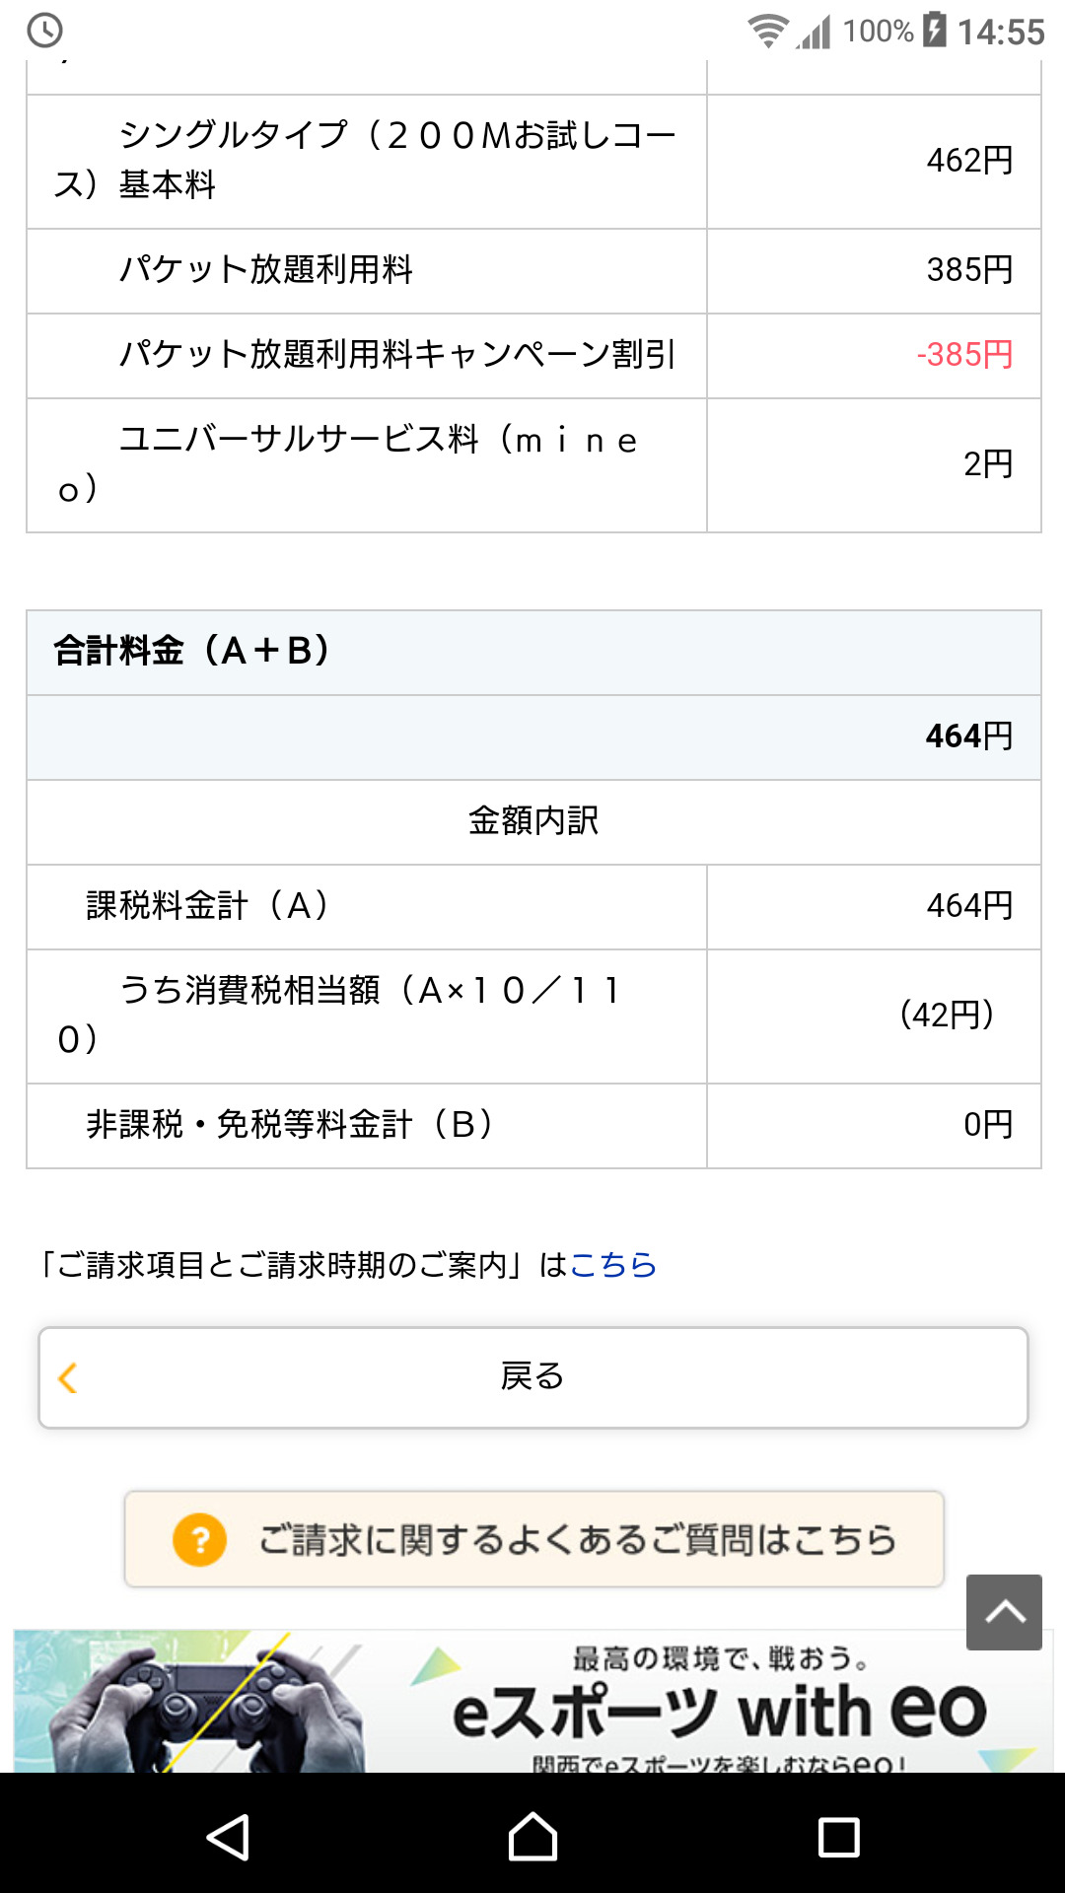
Task: Tap the alarm clock status icon
Action: coord(44,31)
